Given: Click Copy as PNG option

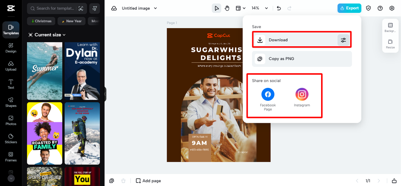Looking at the screenshot, I should click(x=302, y=59).
